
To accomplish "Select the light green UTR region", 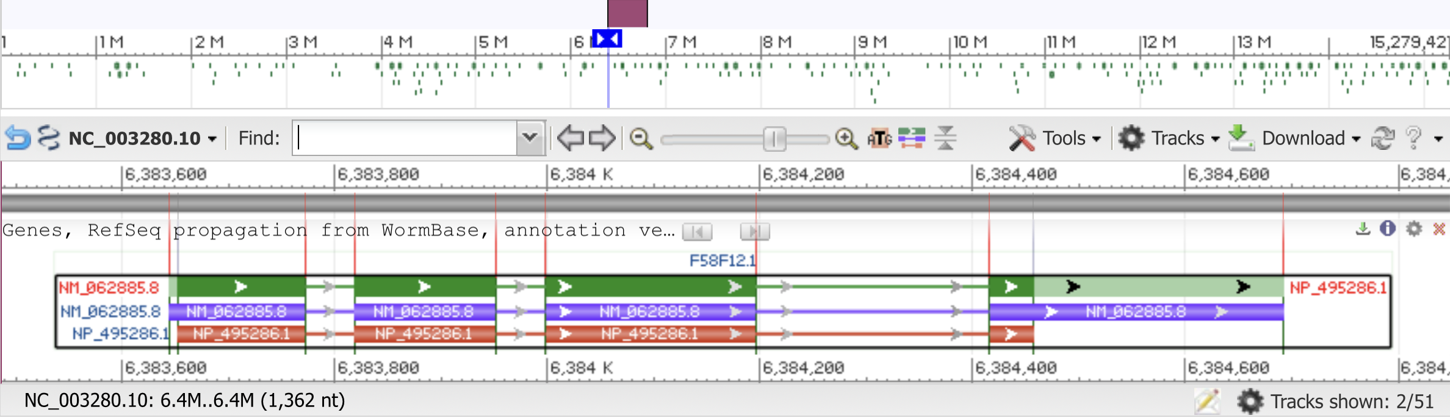I will point(1158,286).
